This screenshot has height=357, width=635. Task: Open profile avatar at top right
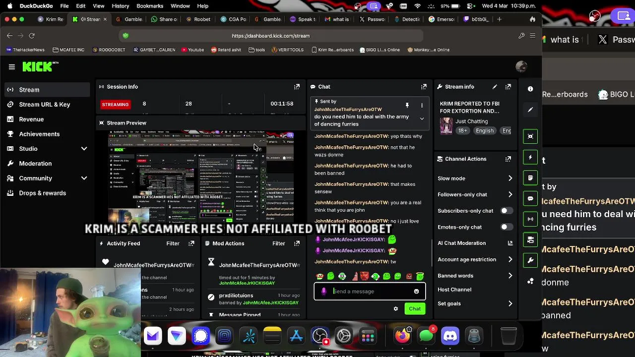coord(521,66)
